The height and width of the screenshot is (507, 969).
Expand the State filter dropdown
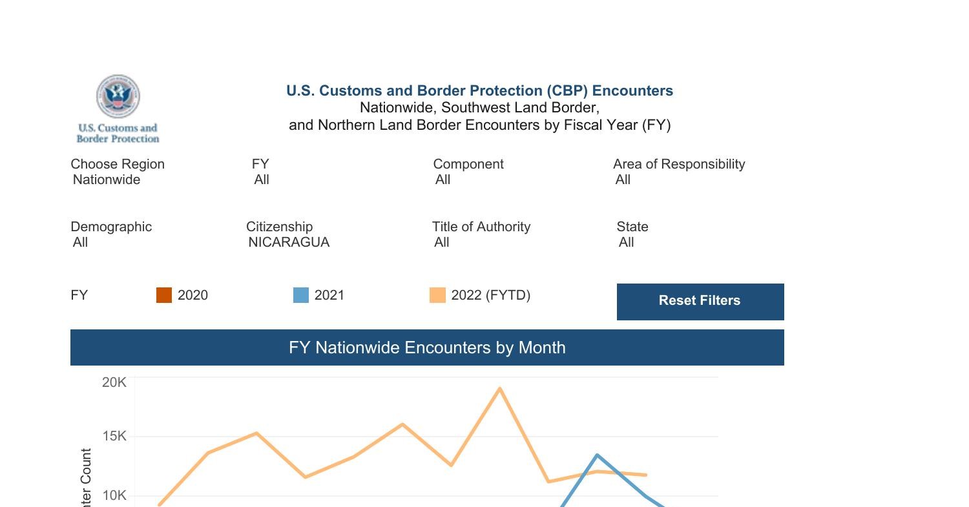[x=627, y=242]
